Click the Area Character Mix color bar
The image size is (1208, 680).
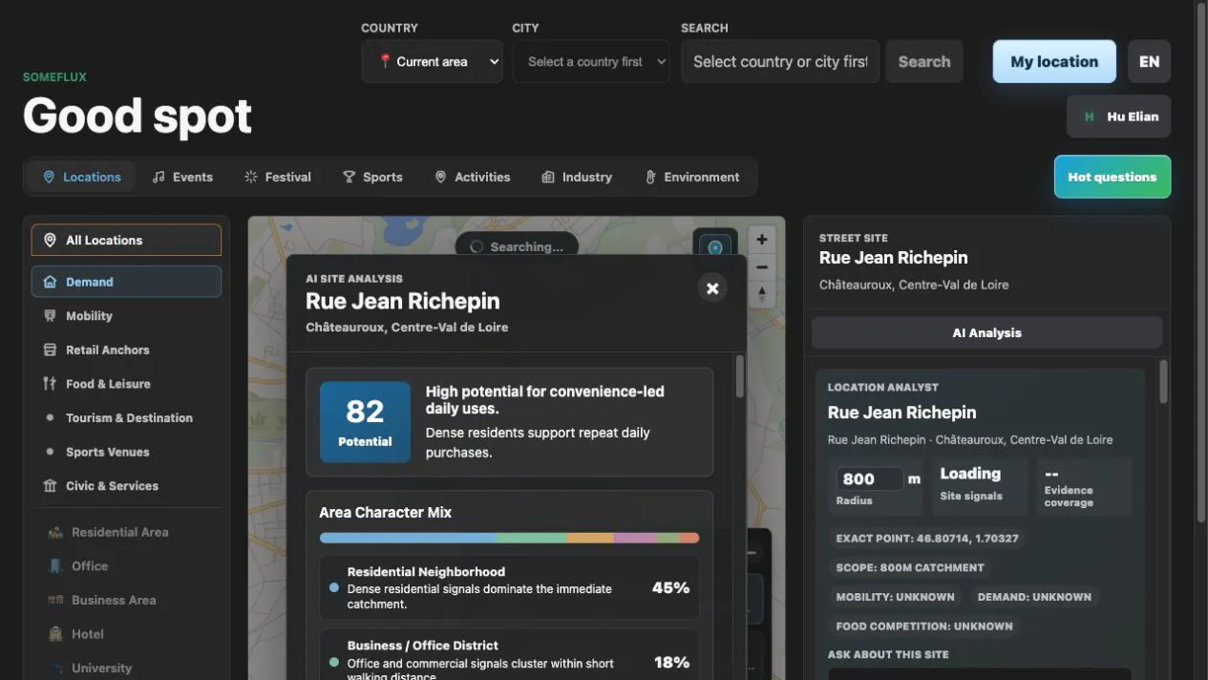[x=509, y=538]
